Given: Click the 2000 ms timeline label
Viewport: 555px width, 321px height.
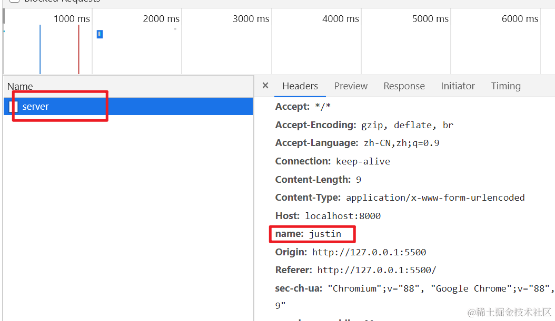Looking at the screenshot, I should tap(161, 19).
